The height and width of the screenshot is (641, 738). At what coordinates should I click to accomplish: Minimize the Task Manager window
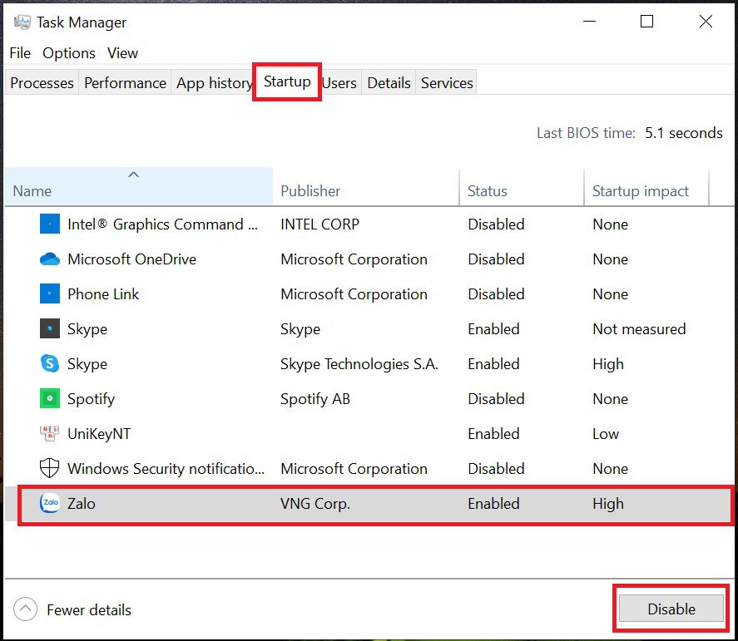click(x=589, y=21)
